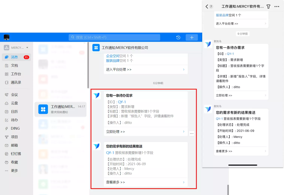The image size is (284, 195).
Task: Click the 待办 checkbox icon in sidebar
Action: [x=7, y=120]
